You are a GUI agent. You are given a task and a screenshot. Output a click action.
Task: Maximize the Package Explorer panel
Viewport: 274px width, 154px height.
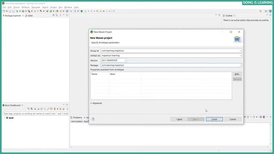(x=67, y=15)
